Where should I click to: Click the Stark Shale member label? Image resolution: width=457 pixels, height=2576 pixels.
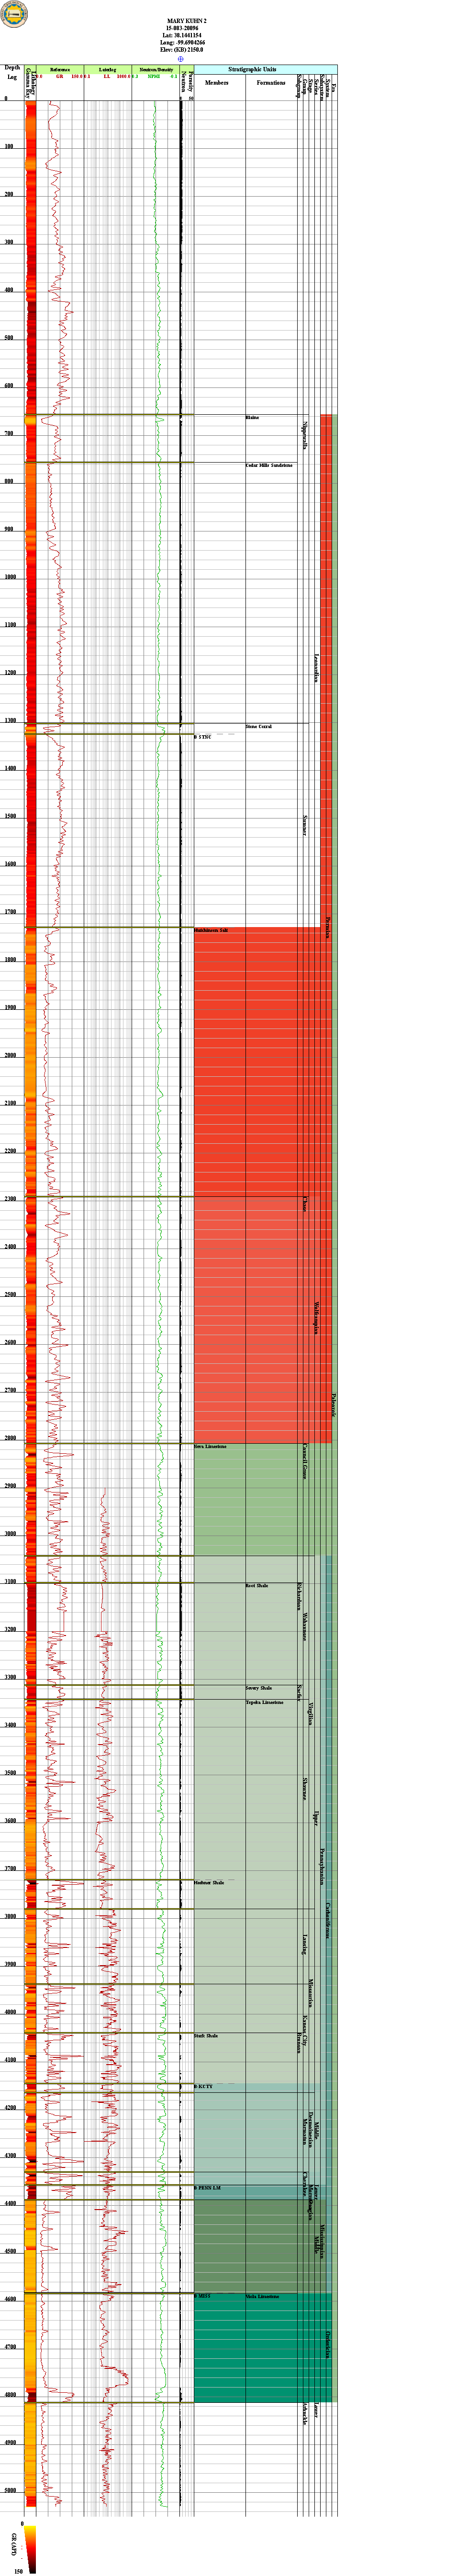[x=206, y=2035]
